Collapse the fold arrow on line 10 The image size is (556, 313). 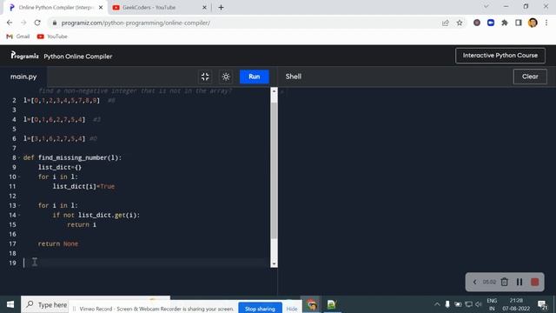tap(19, 176)
